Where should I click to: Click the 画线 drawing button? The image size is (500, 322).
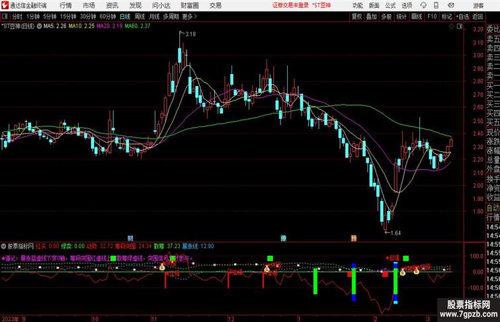(417, 17)
